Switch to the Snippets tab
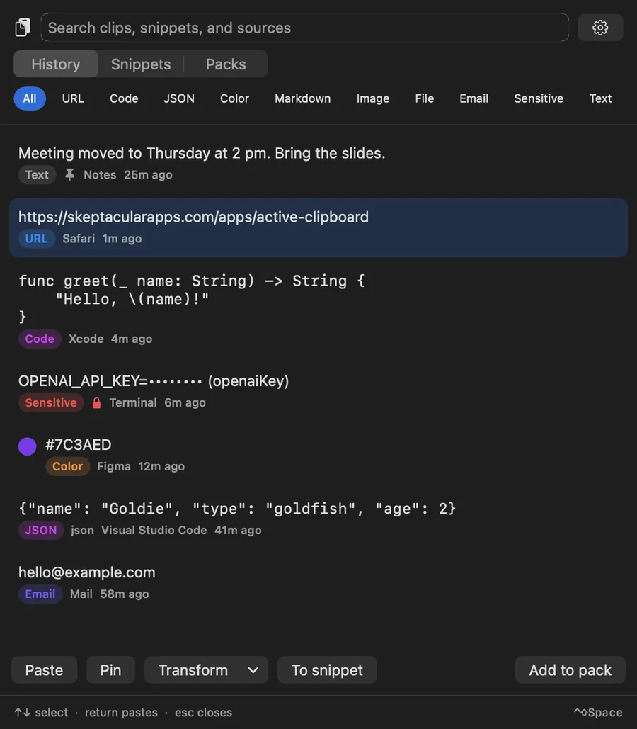637x729 pixels. click(141, 64)
